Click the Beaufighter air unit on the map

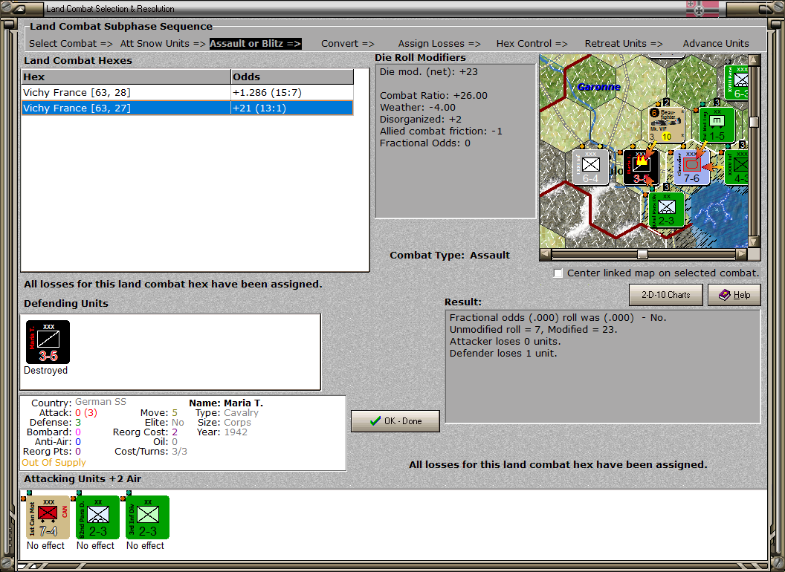coord(666,124)
